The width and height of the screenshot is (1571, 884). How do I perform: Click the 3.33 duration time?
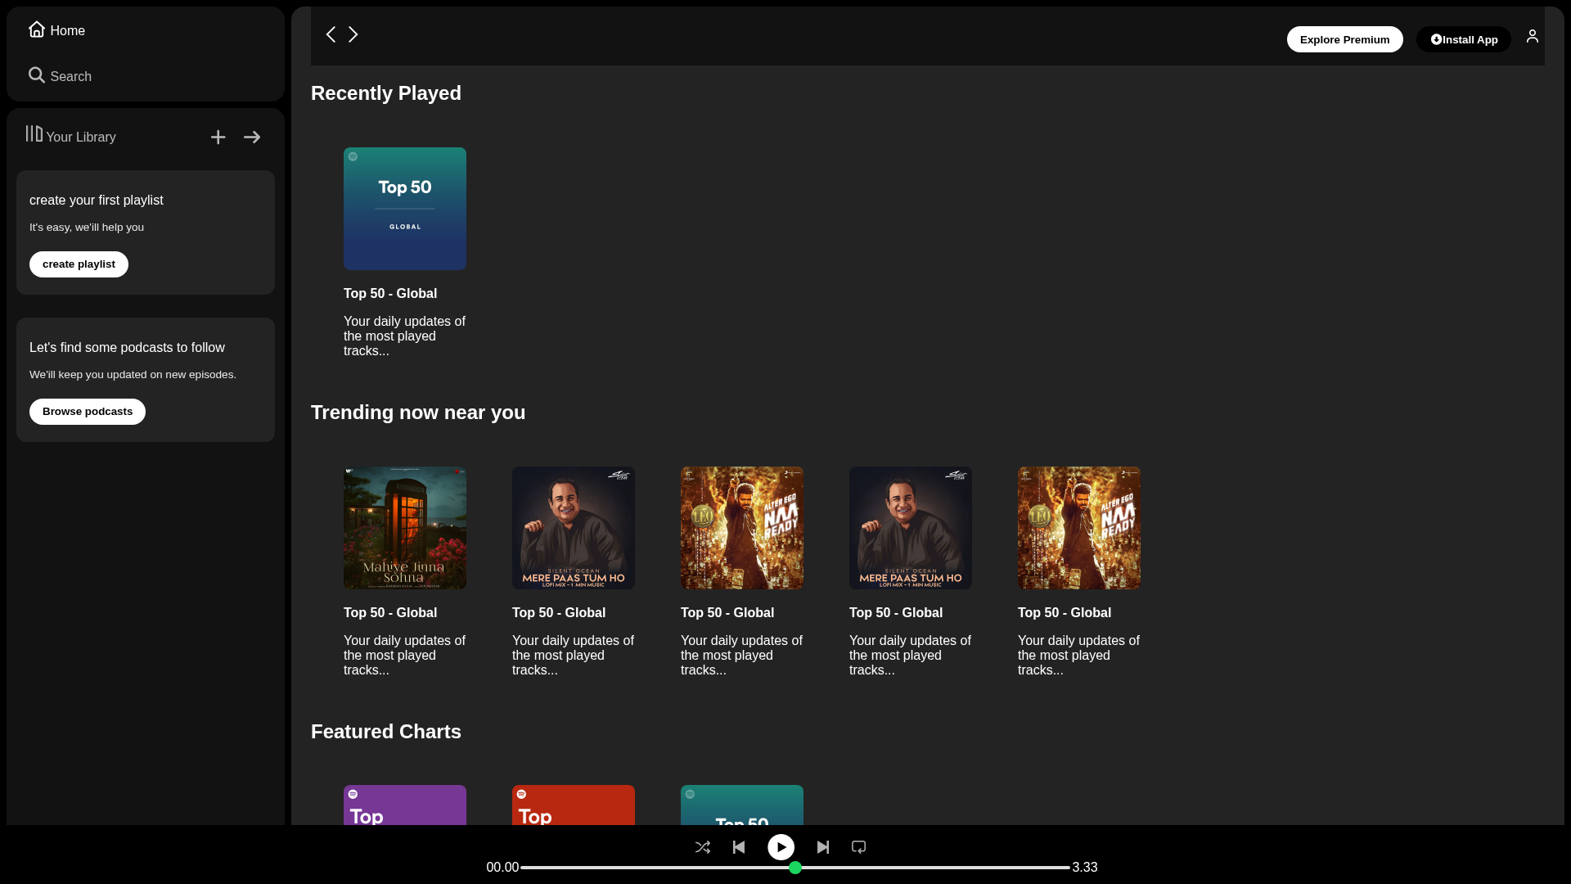point(1085,868)
